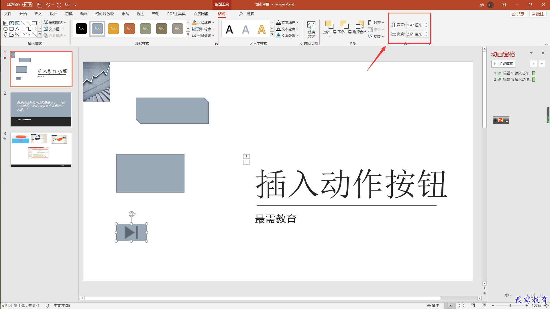Switch to reading view icon
Viewport: 550px width, 309px height.
[473, 306]
